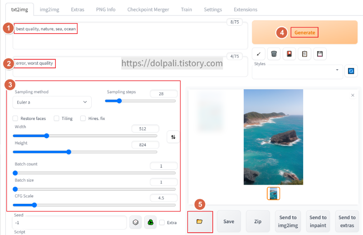Click the green recycle icon to reuse seed
Viewport: 363px width, 235px height.
151,222
